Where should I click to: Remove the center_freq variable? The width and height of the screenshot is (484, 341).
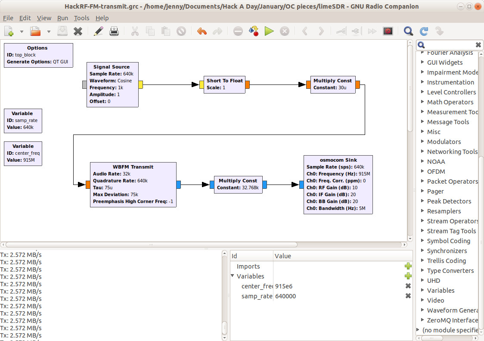tap(408, 286)
